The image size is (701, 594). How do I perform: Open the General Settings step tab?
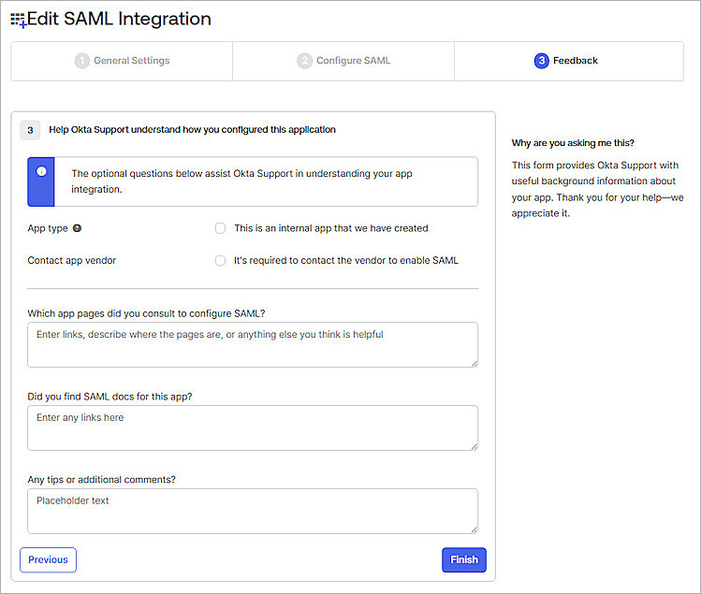[122, 61]
